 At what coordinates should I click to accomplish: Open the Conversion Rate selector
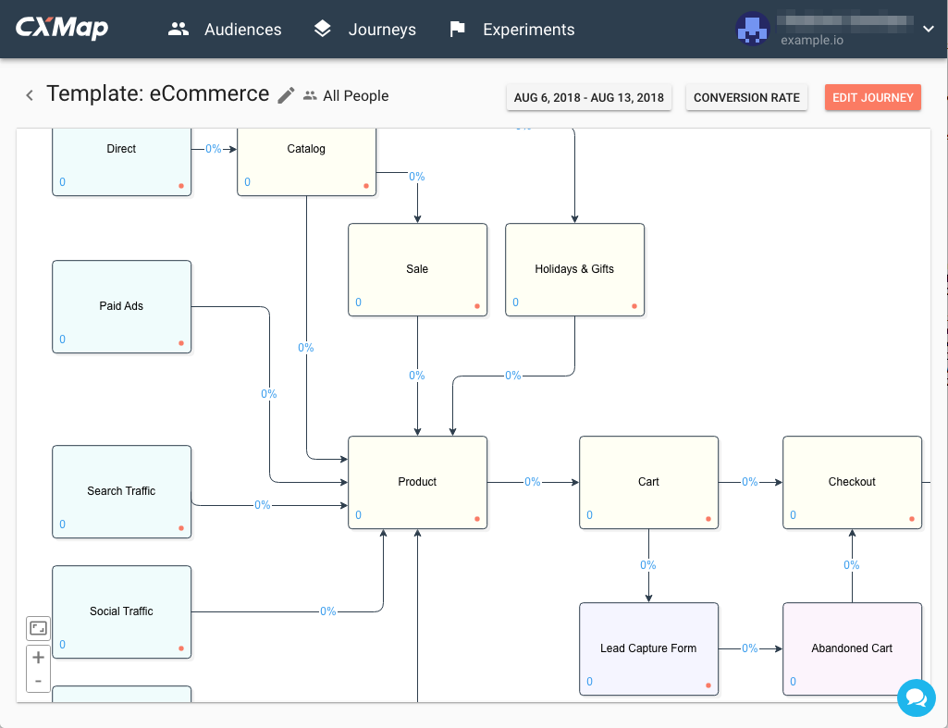coord(746,97)
